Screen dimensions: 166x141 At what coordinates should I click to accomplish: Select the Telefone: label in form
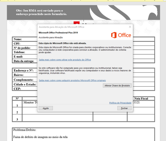click(x=19, y=52)
